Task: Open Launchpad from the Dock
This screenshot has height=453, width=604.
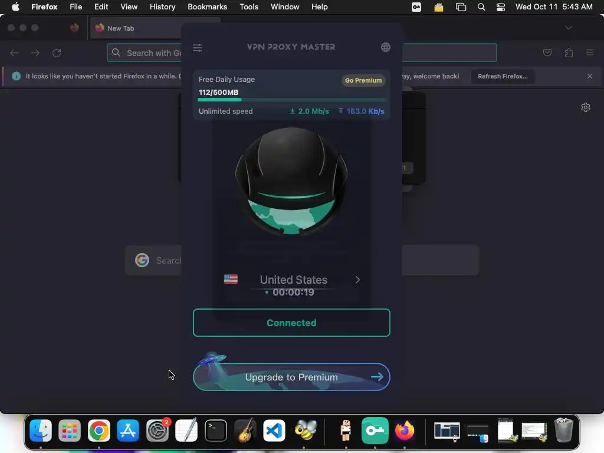Action: click(70, 430)
